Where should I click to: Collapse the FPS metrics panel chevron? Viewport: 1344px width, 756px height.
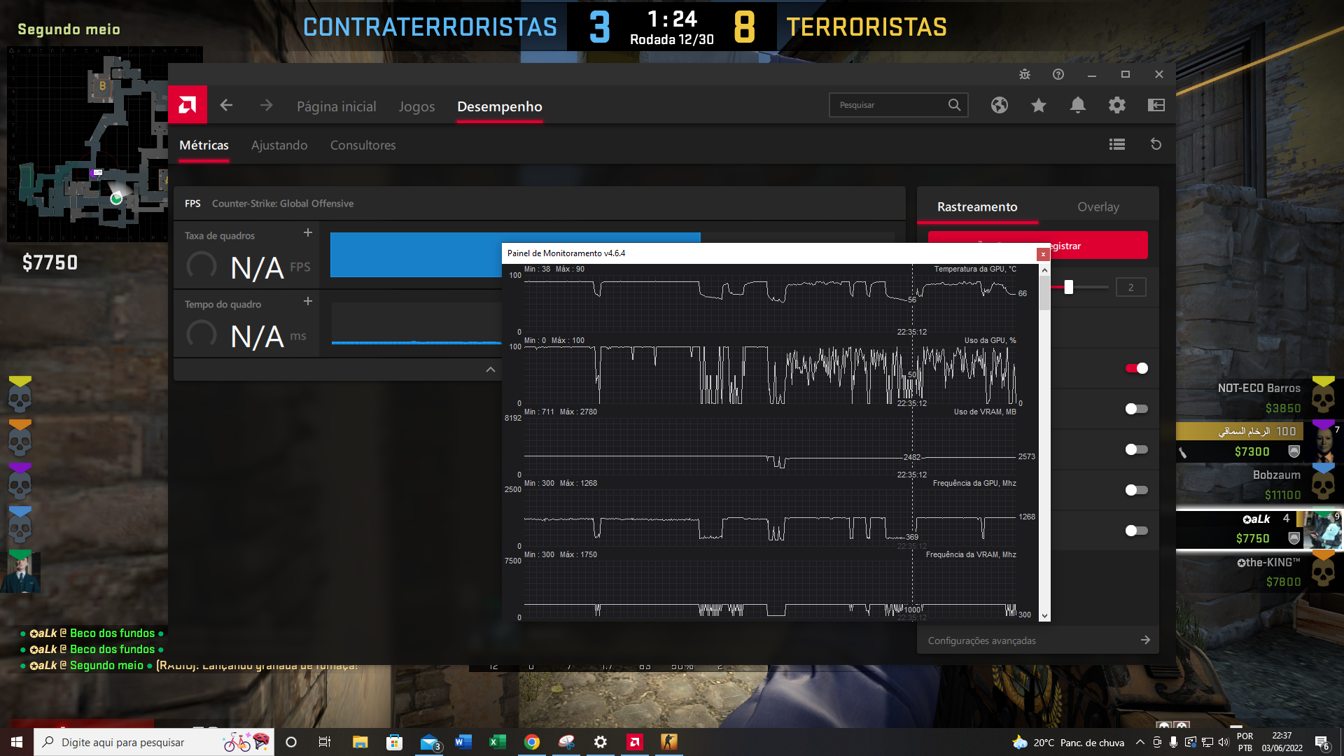[491, 370]
